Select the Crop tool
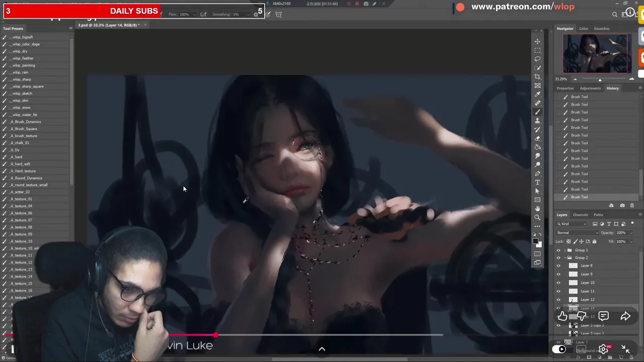The image size is (644, 362). (x=537, y=77)
